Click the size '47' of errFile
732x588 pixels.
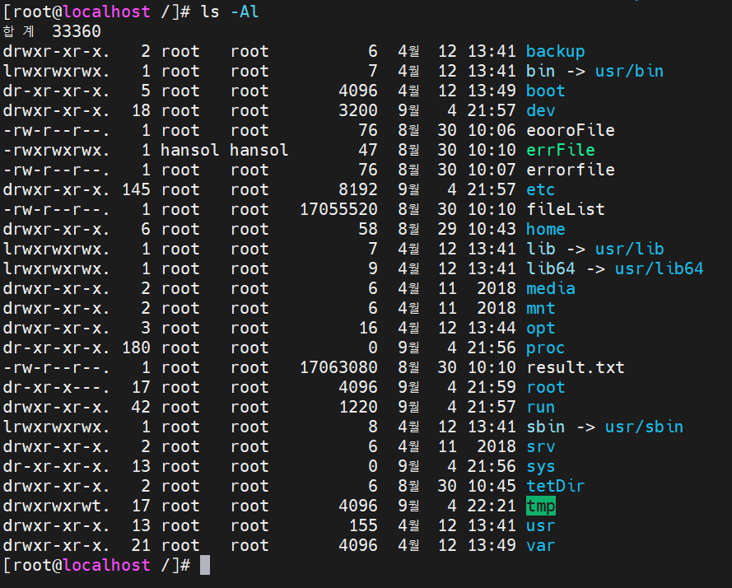coord(368,150)
